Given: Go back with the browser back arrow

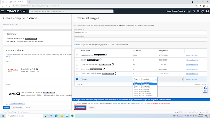Looking at the screenshot, I should (2, 6).
